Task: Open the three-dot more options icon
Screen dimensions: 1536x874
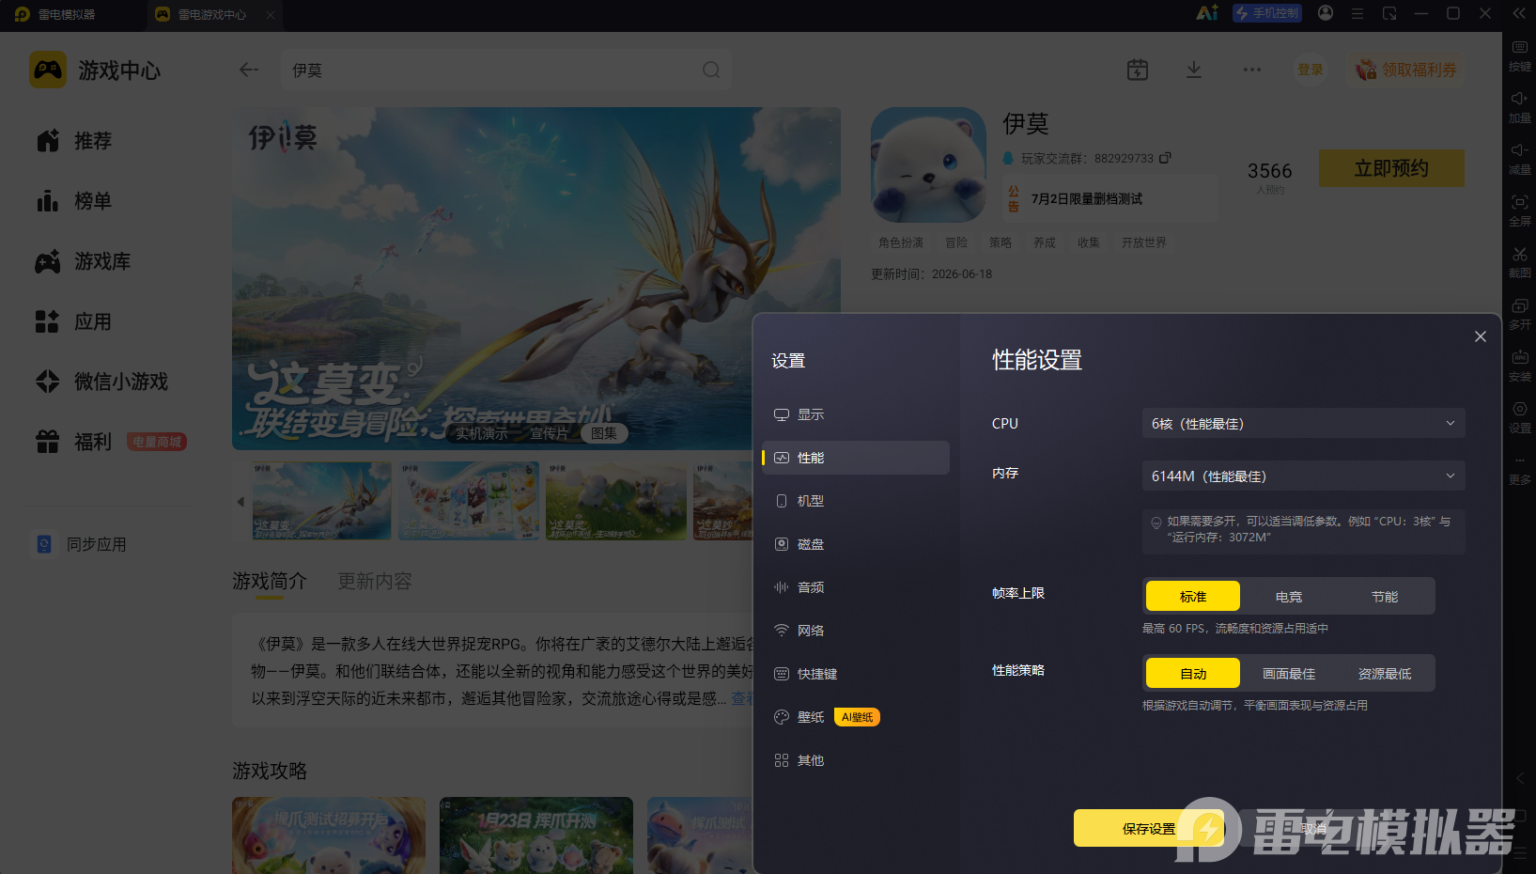Action: (x=1252, y=70)
